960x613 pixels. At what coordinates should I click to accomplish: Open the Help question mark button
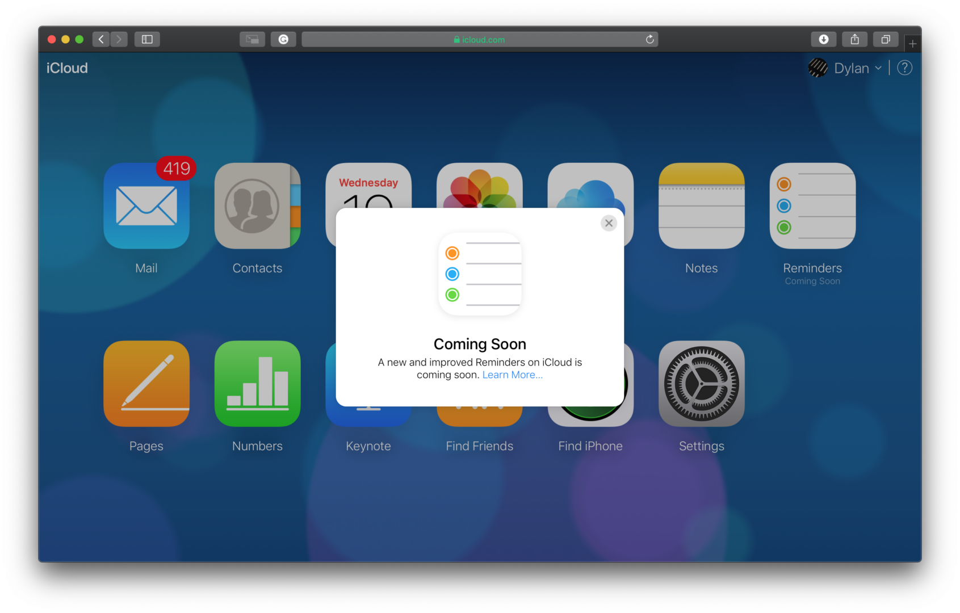click(904, 68)
